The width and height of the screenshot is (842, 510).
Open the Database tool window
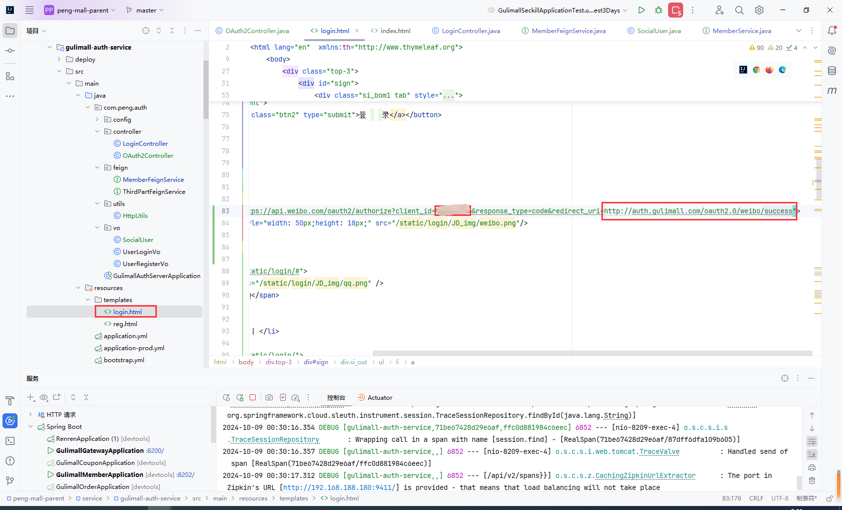[832, 71]
